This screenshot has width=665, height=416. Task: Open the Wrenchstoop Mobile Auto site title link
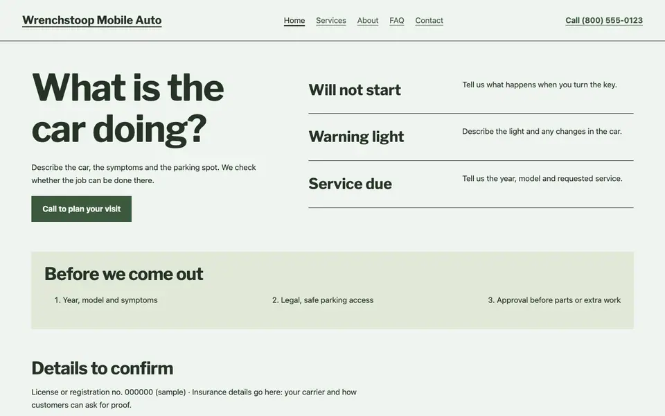point(91,20)
